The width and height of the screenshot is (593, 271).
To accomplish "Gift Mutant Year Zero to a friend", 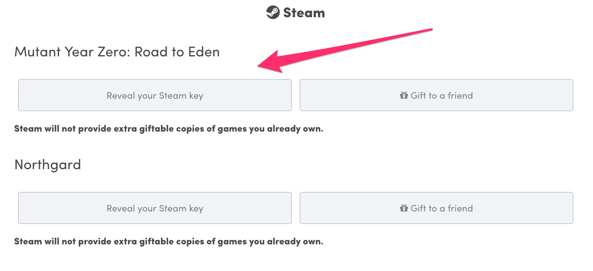I will 437,95.
